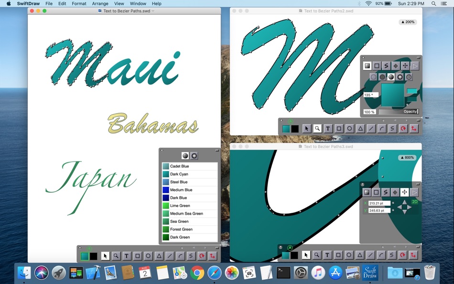Collapse the Paths2 inspector panel corner button
The image size is (454, 284).
click(418, 57)
